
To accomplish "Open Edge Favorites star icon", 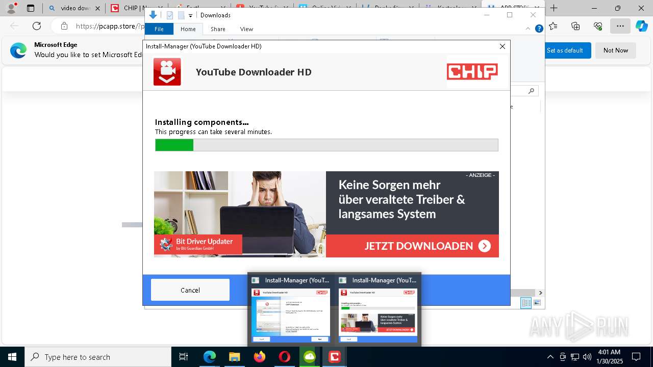I will (553, 26).
